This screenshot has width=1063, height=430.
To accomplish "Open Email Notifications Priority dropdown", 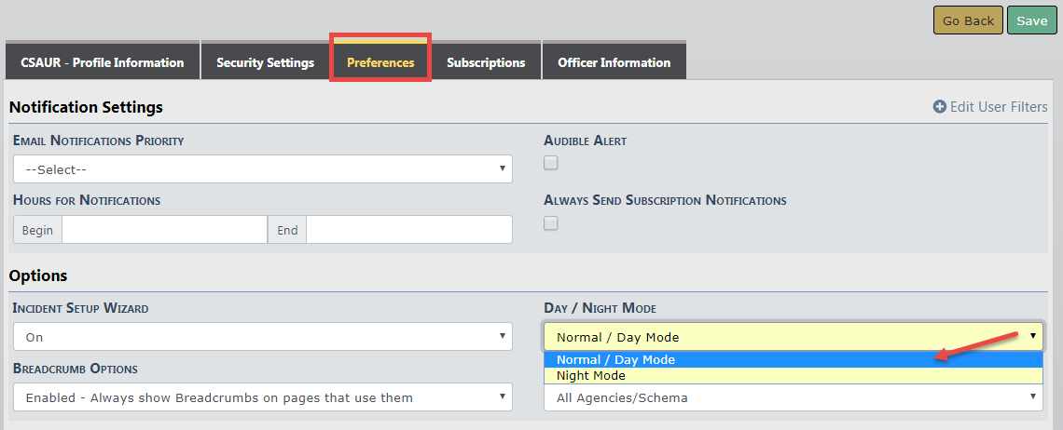I will (x=262, y=169).
